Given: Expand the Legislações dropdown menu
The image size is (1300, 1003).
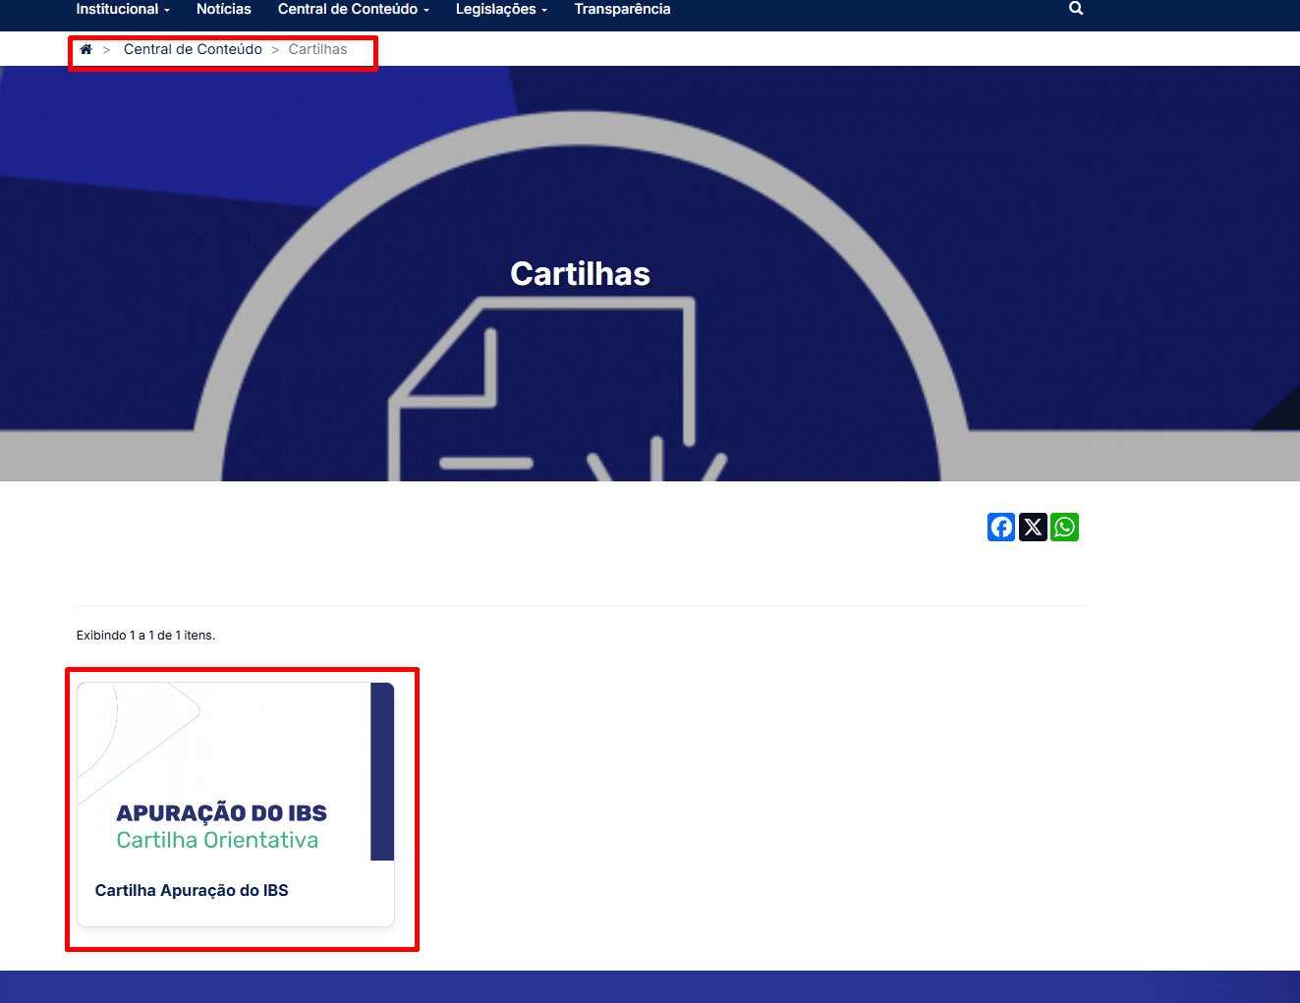Looking at the screenshot, I should pyautogui.click(x=500, y=8).
